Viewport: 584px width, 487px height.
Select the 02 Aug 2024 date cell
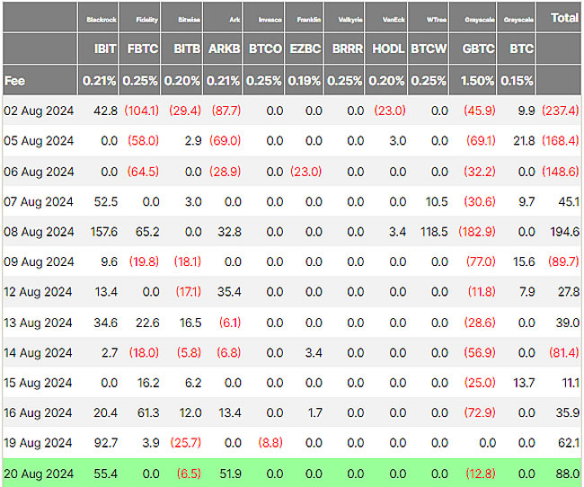point(39,111)
